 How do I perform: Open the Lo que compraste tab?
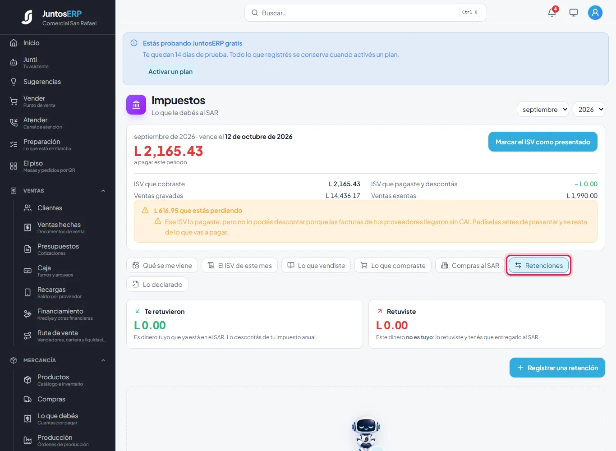(393, 266)
